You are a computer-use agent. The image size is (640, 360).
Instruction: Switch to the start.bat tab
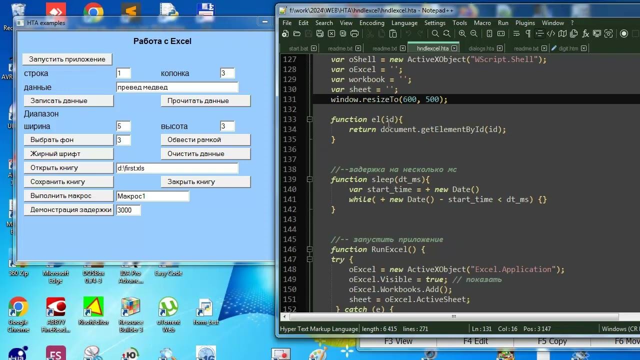[x=298, y=48]
